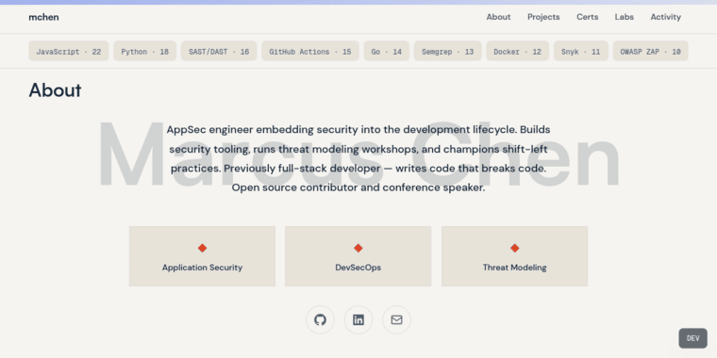The image size is (717, 358).
Task: Click the SAST/DAST · 16 tag
Action: point(219,51)
